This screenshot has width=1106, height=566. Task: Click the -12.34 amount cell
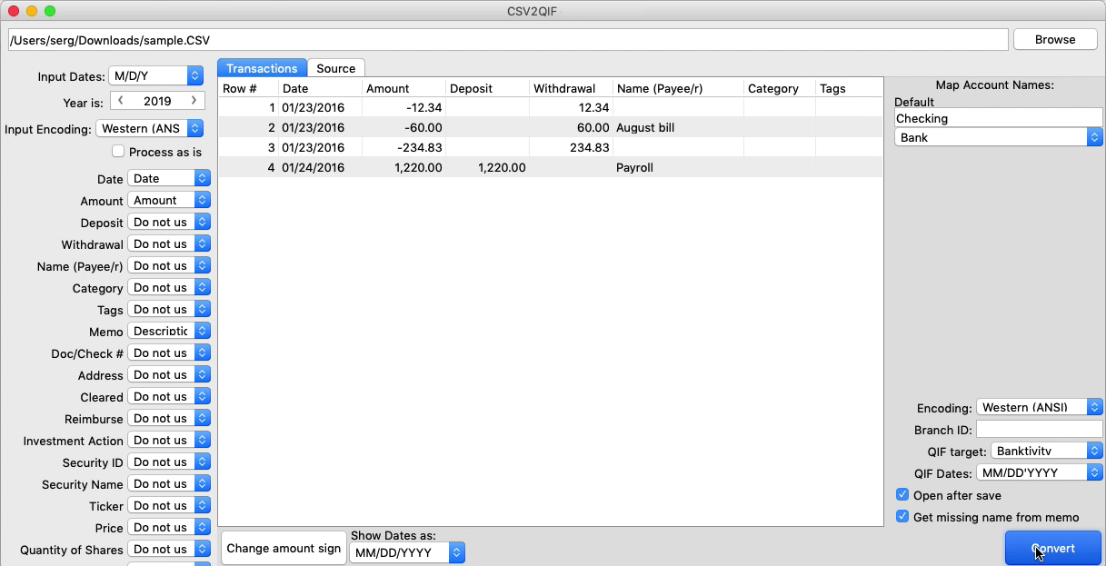coord(404,108)
